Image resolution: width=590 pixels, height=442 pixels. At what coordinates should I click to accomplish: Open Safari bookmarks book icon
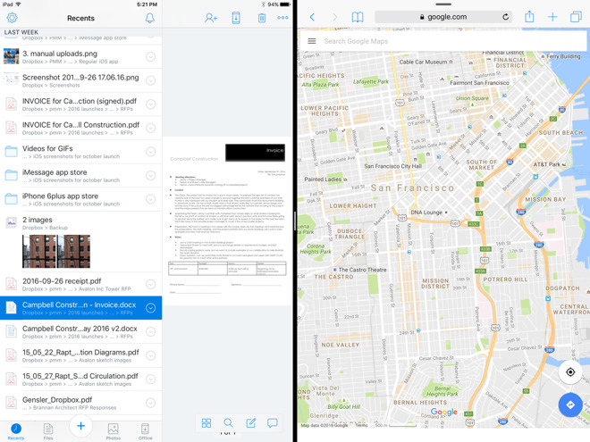(357, 17)
